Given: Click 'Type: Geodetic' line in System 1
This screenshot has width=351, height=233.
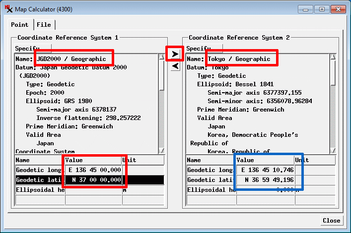Looking at the screenshot, I should click(50, 84).
